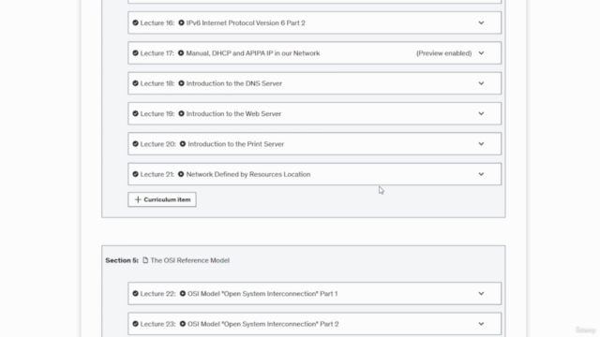The image size is (600, 337).
Task: Click title 'Manual, DHCP and APIPA IP in our Network'
Action: pos(253,53)
